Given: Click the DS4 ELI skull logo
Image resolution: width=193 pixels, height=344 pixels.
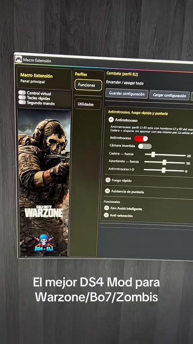Looking at the screenshot, I should coord(44,243).
